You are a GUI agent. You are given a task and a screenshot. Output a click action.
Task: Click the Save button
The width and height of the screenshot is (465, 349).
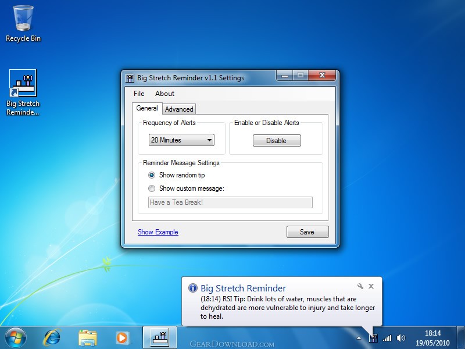(307, 232)
